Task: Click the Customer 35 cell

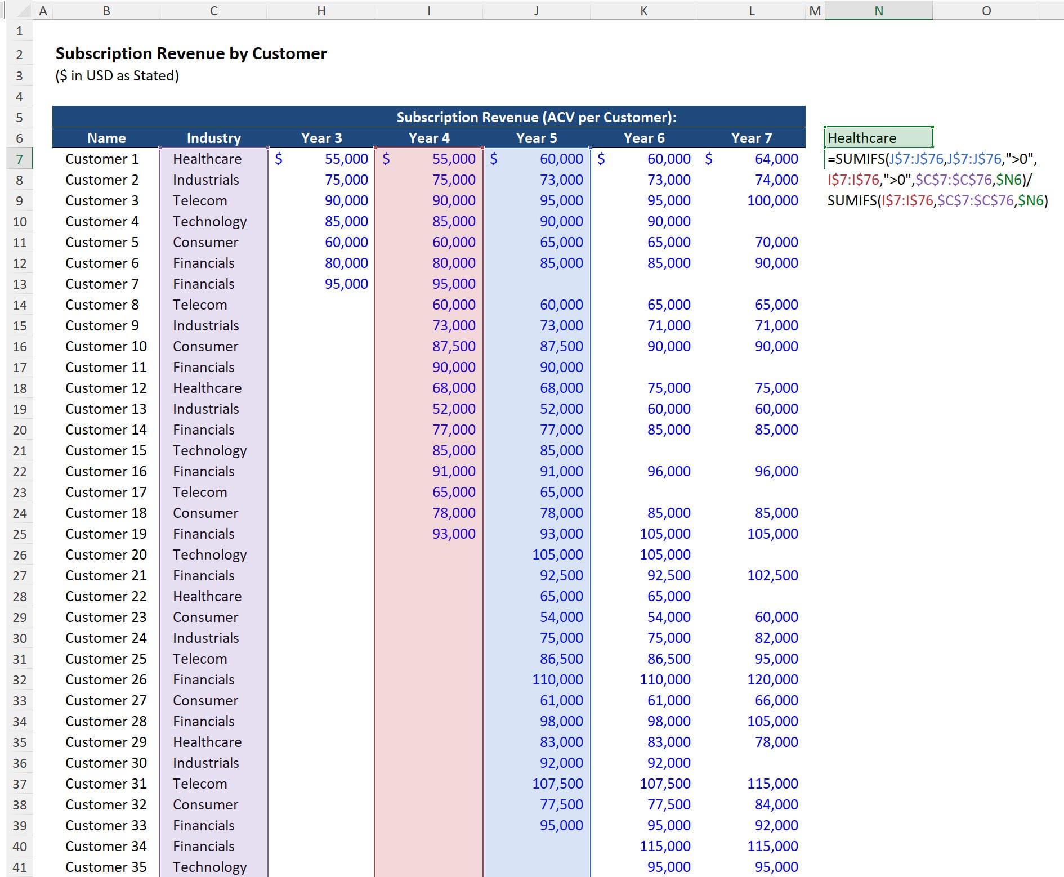Action: [105, 867]
